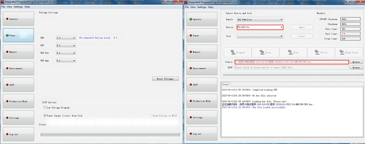Open View menu in left window

coord(10,7)
